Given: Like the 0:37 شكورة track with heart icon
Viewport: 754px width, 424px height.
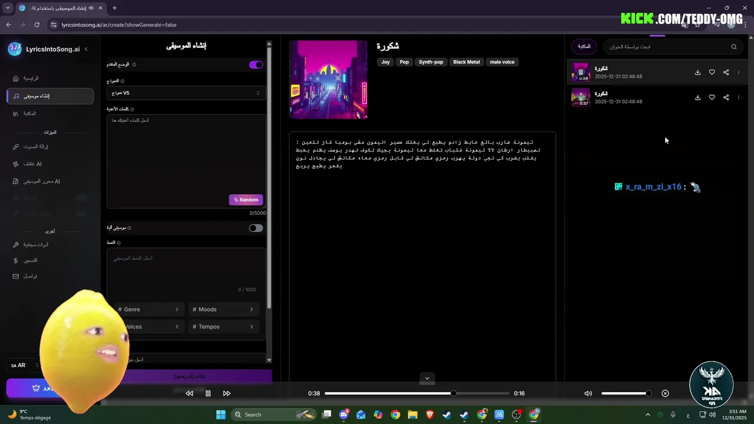Looking at the screenshot, I should (712, 98).
